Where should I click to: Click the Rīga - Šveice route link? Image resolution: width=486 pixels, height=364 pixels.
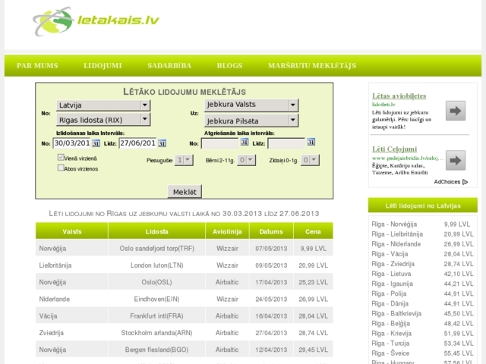pyautogui.click(x=390, y=353)
